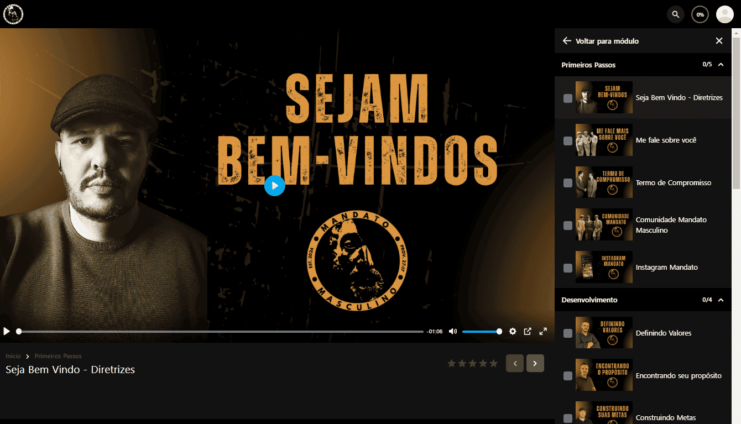Mark Seja Bem Vindo - Diretrizes checkbox
The image size is (741, 424).
568,98
